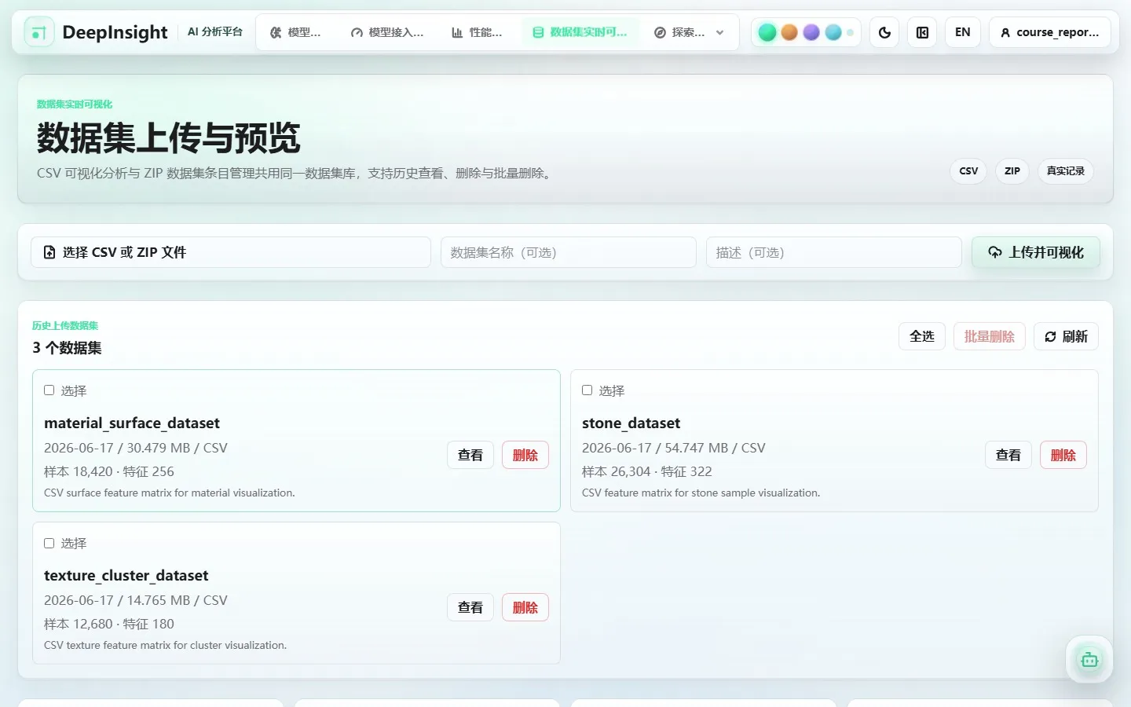1131x707 pixels.
Task: Click the 真实记录 tag
Action: (x=1066, y=171)
